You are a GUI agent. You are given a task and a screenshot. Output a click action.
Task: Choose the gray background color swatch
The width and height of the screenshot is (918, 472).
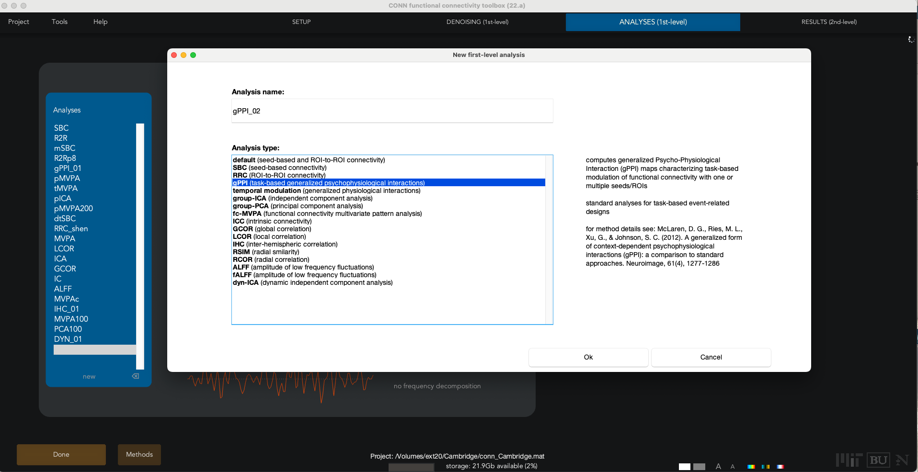click(700, 467)
